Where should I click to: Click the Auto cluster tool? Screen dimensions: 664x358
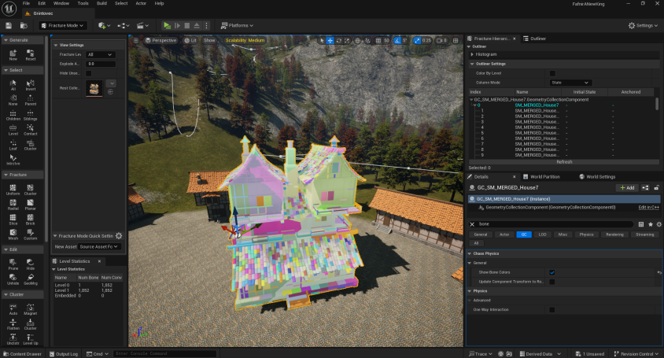(13, 308)
